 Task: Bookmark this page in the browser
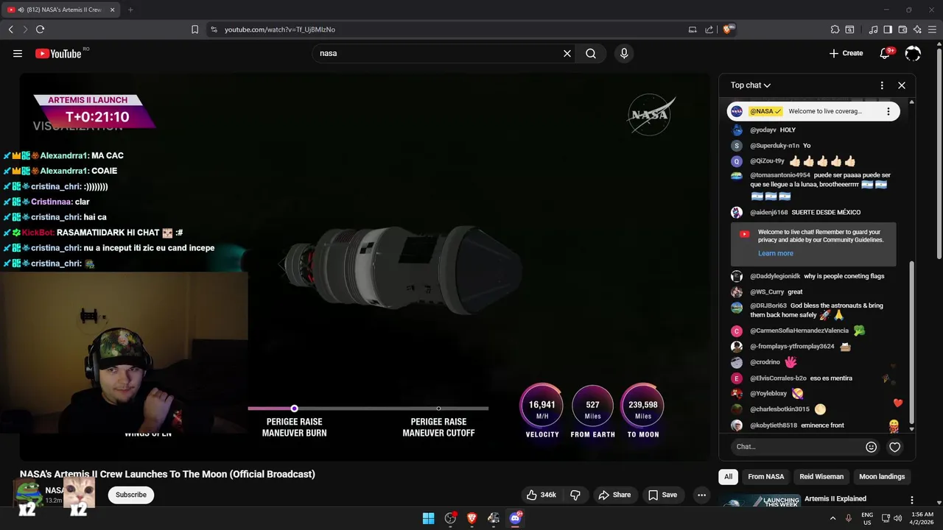[x=194, y=29]
